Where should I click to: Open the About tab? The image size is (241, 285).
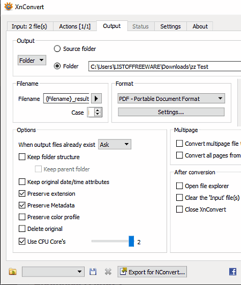200,26
